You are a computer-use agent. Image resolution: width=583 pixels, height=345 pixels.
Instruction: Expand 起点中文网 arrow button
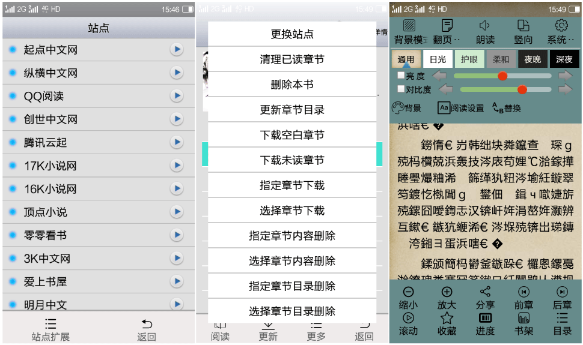pos(176,49)
